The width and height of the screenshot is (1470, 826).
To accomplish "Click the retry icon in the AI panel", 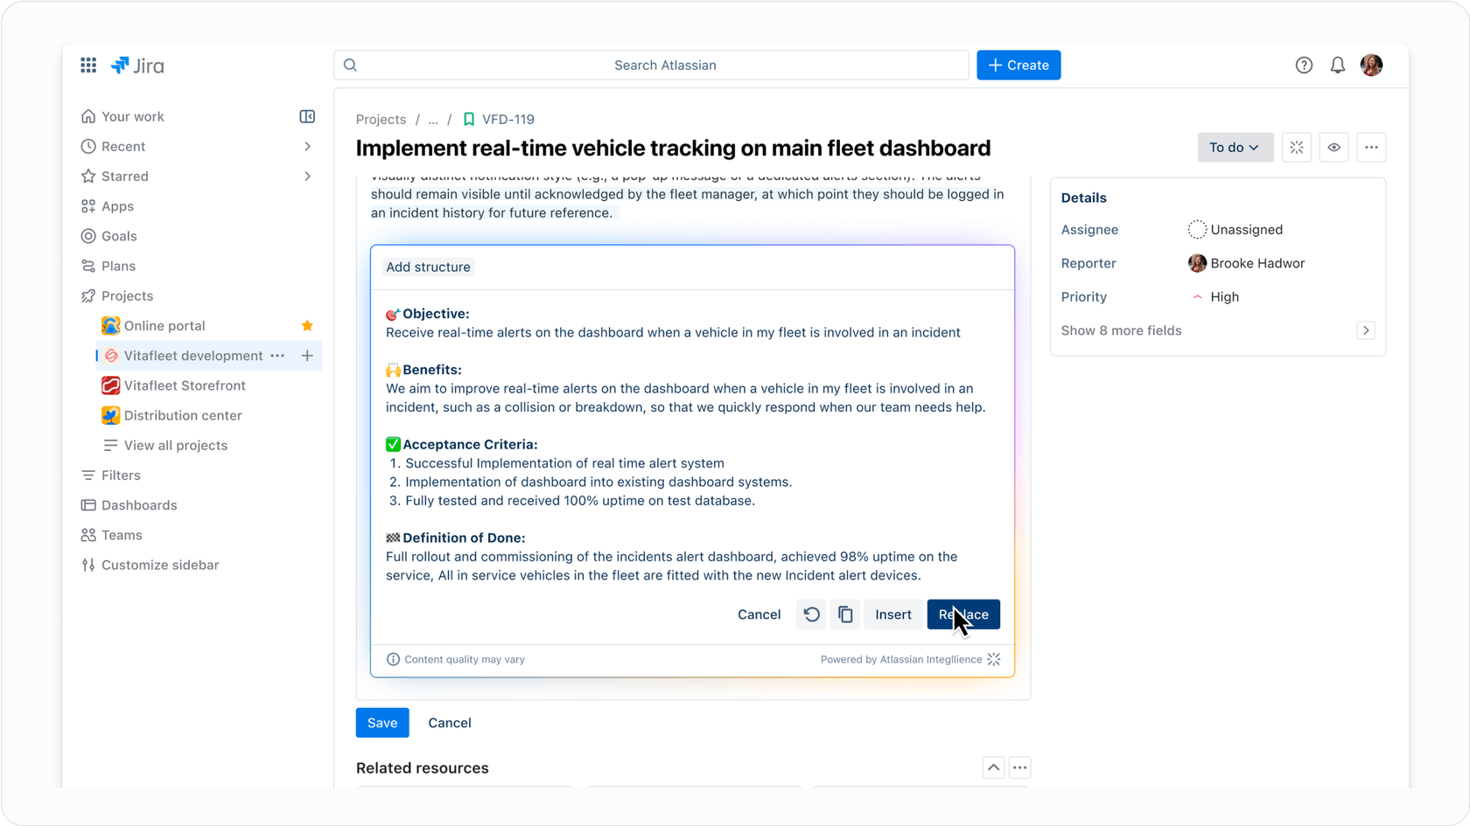I will pos(812,614).
